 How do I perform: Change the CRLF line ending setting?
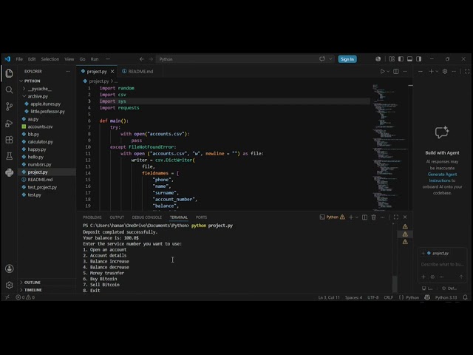(x=389, y=297)
